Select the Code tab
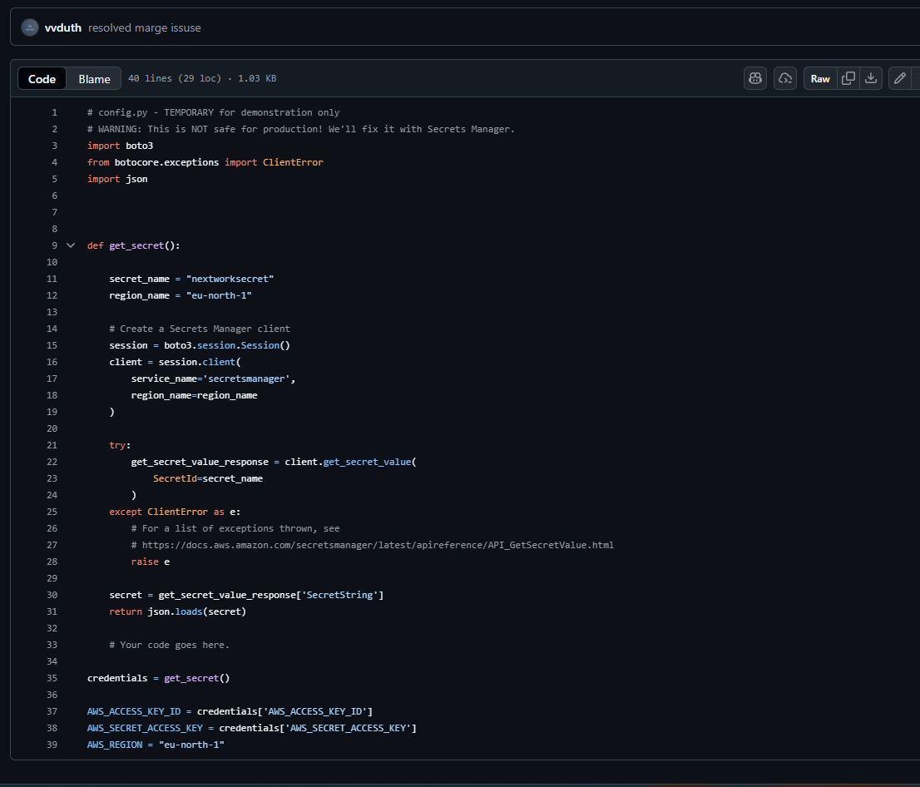920x787 pixels. pyautogui.click(x=42, y=78)
